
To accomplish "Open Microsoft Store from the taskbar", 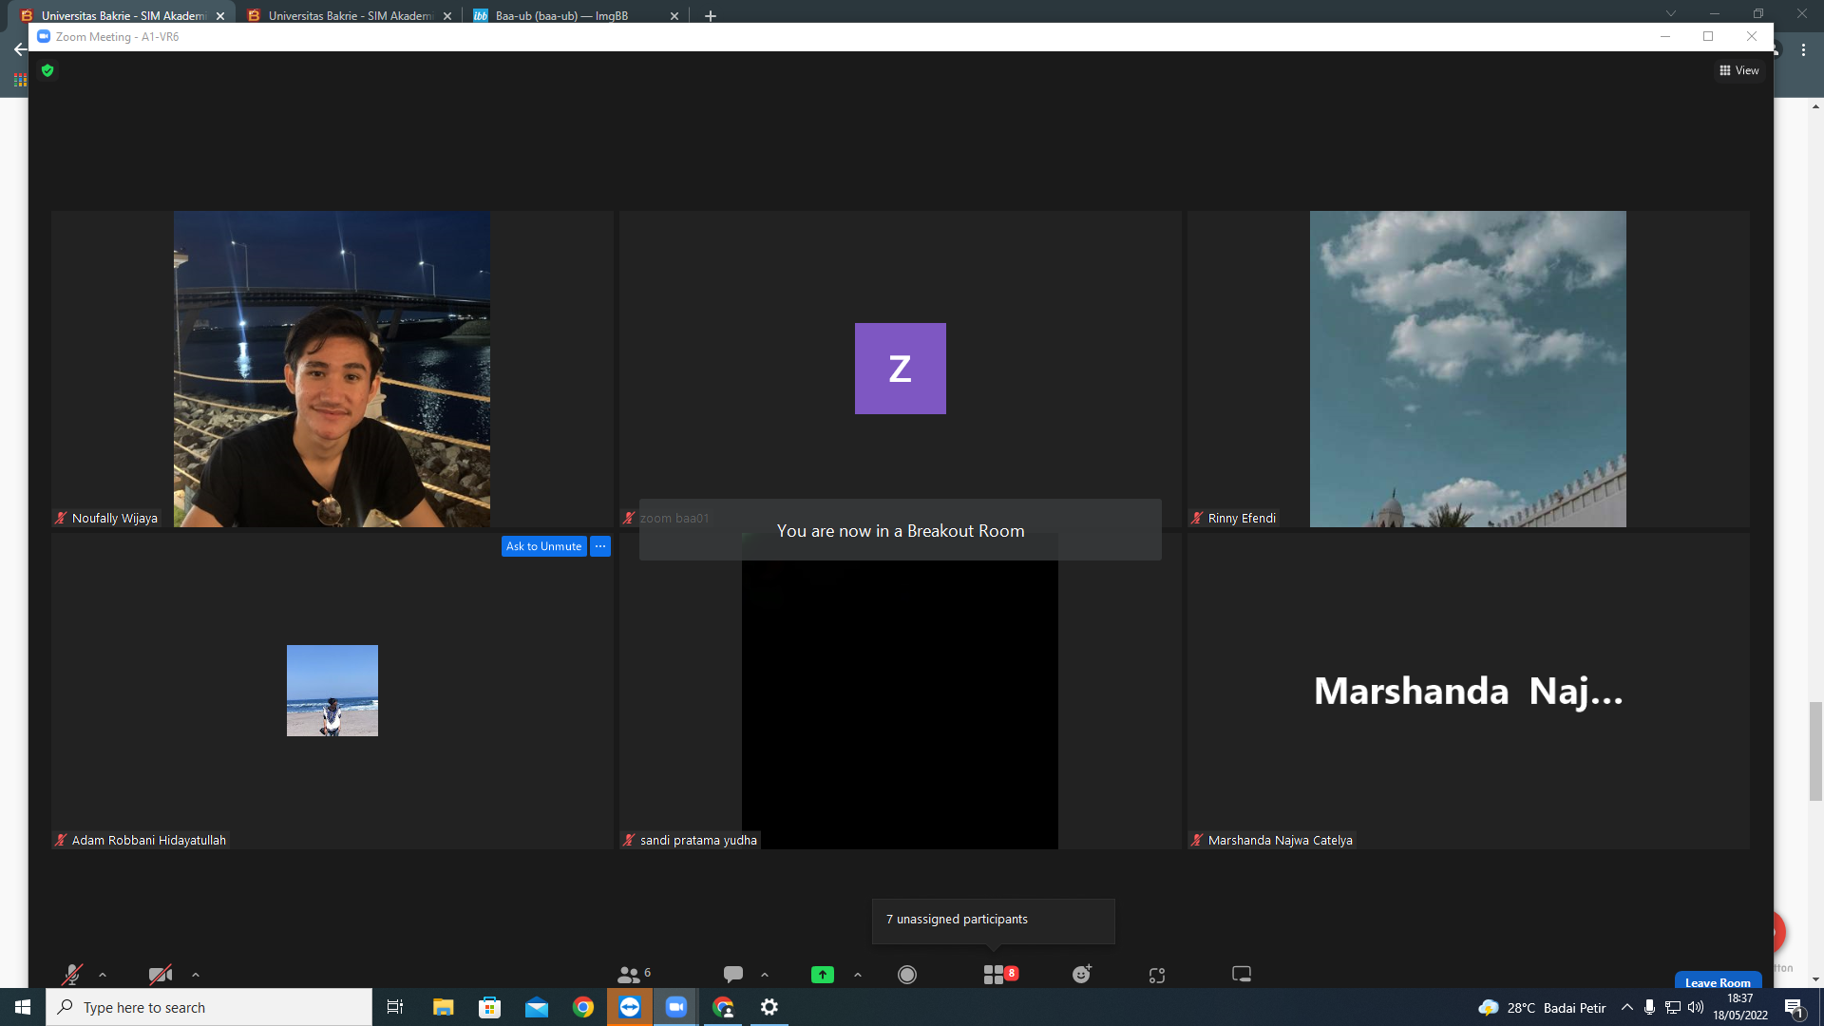I will [x=489, y=1007].
